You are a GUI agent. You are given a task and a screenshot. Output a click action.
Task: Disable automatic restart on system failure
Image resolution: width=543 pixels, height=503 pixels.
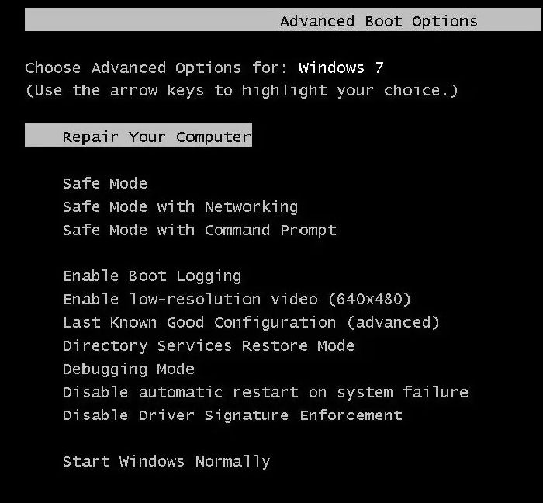(x=265, y=393)
